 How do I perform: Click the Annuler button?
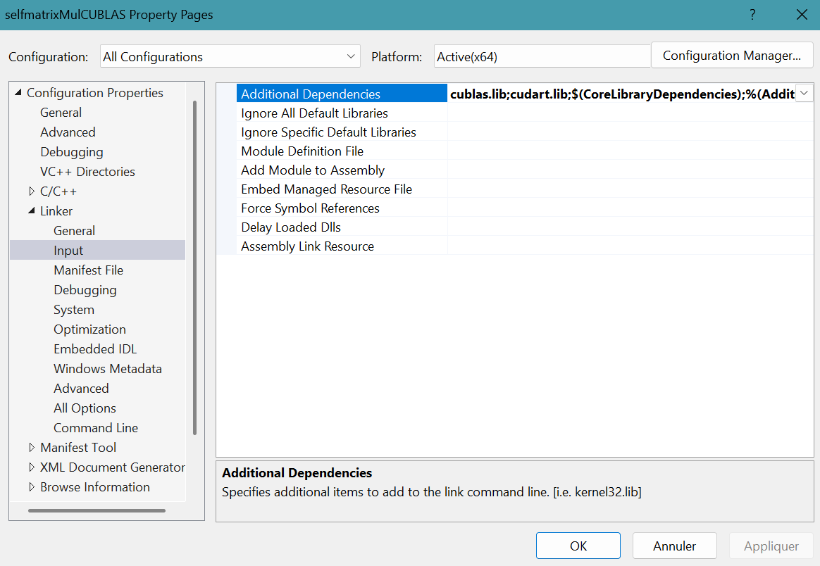[674, 546]
